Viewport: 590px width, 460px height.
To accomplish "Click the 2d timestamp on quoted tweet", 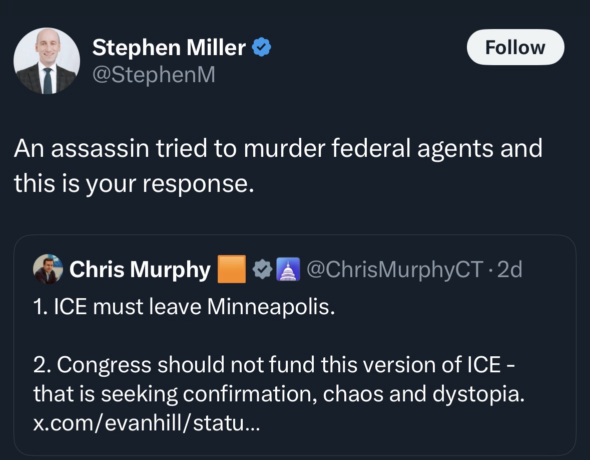I will pyautogui.click(x=511, y=270).
